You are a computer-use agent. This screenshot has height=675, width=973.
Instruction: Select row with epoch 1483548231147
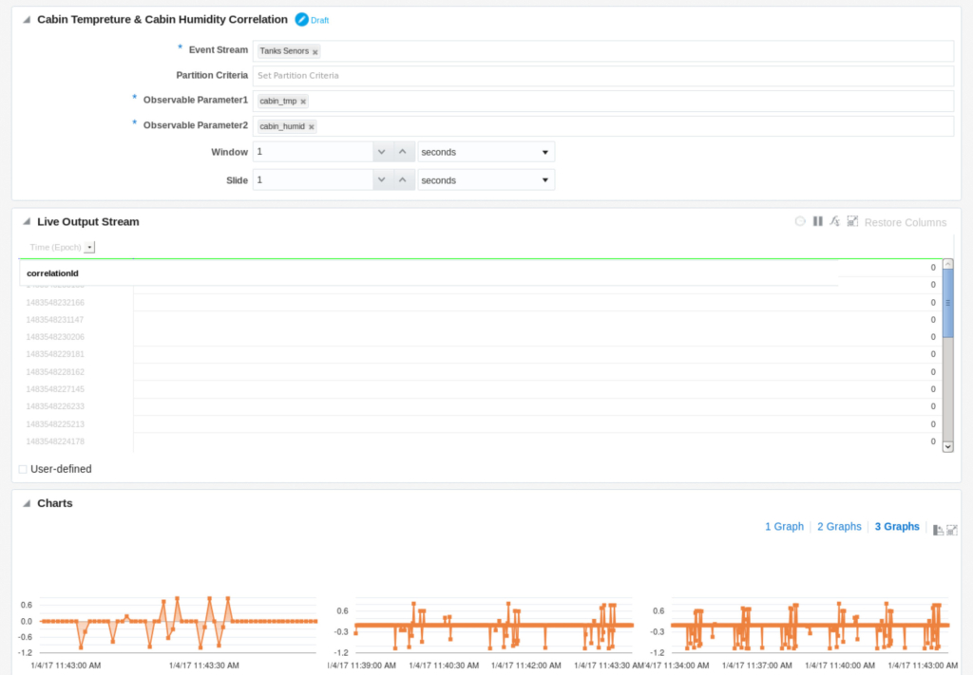point(481,320)
